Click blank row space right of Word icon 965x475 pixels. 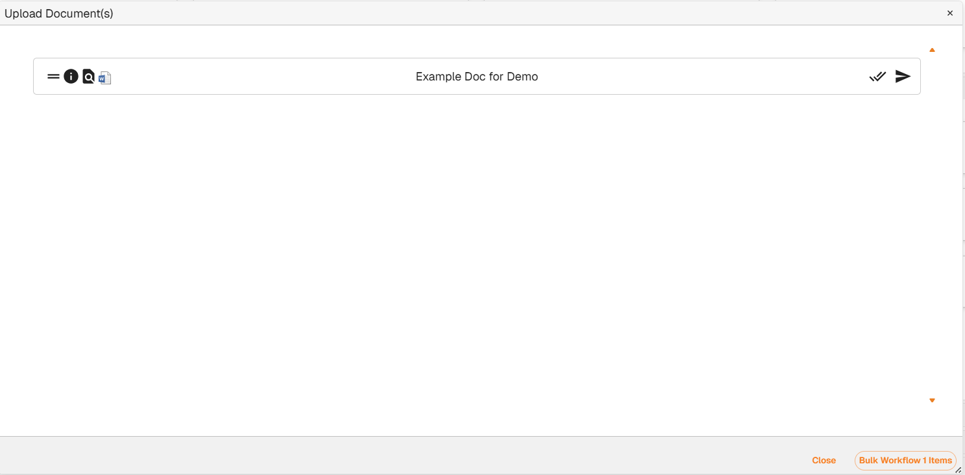[260, 77]
